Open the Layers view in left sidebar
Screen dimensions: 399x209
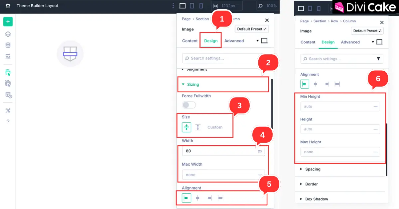(x=8, y=34)
